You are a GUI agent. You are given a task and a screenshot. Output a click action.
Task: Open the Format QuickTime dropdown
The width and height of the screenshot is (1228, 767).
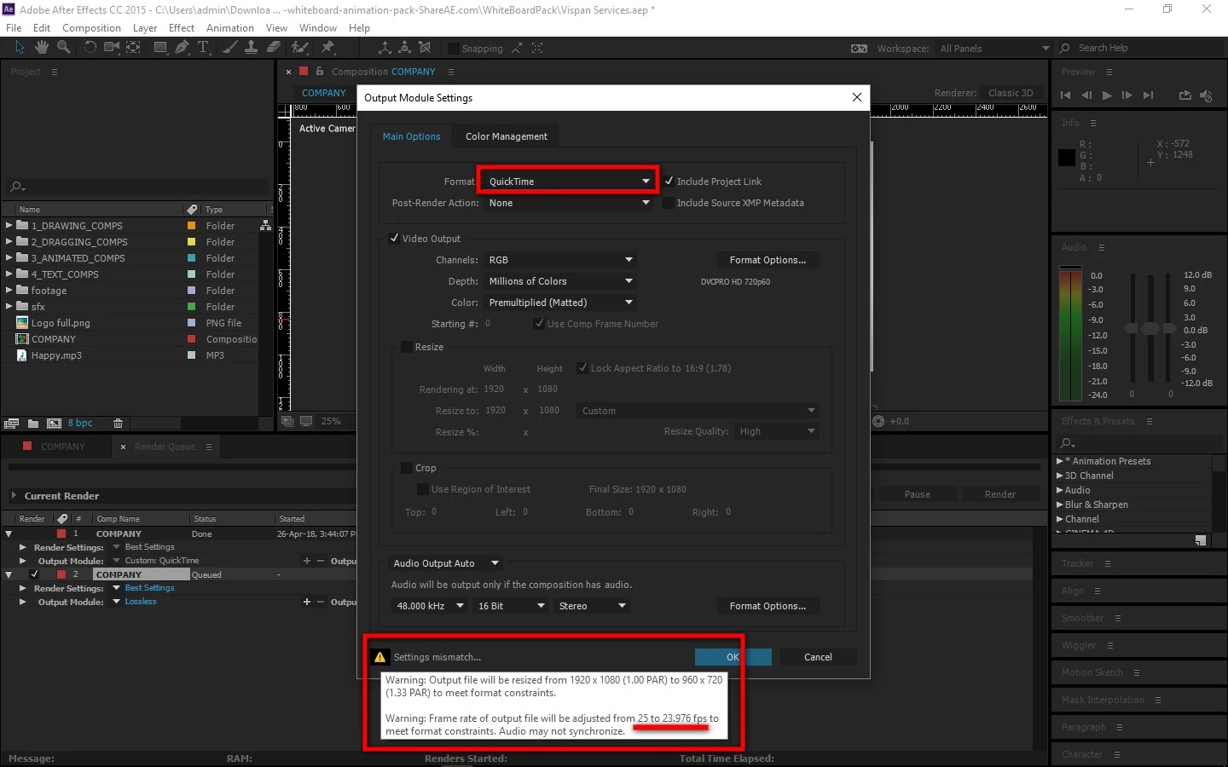pyautogui.click(x=569, y=182)
